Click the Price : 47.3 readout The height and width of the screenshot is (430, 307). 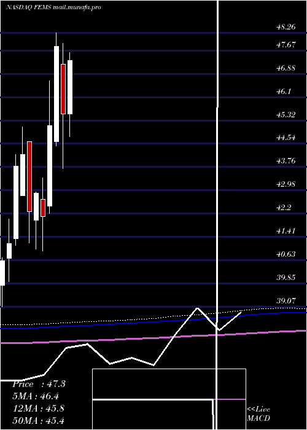coord(39,384)
